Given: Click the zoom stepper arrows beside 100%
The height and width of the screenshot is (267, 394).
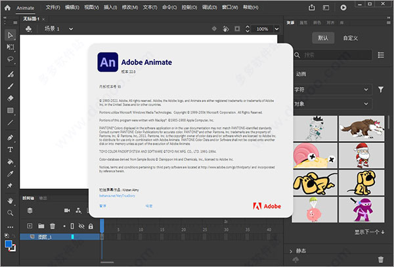Looking at the screenshot, I should point(248,29).
